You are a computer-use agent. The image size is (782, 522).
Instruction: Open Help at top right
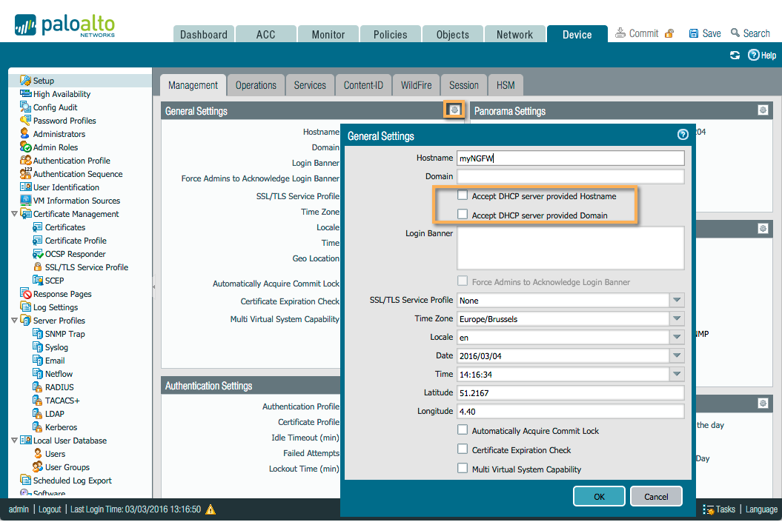coord(762,56)
